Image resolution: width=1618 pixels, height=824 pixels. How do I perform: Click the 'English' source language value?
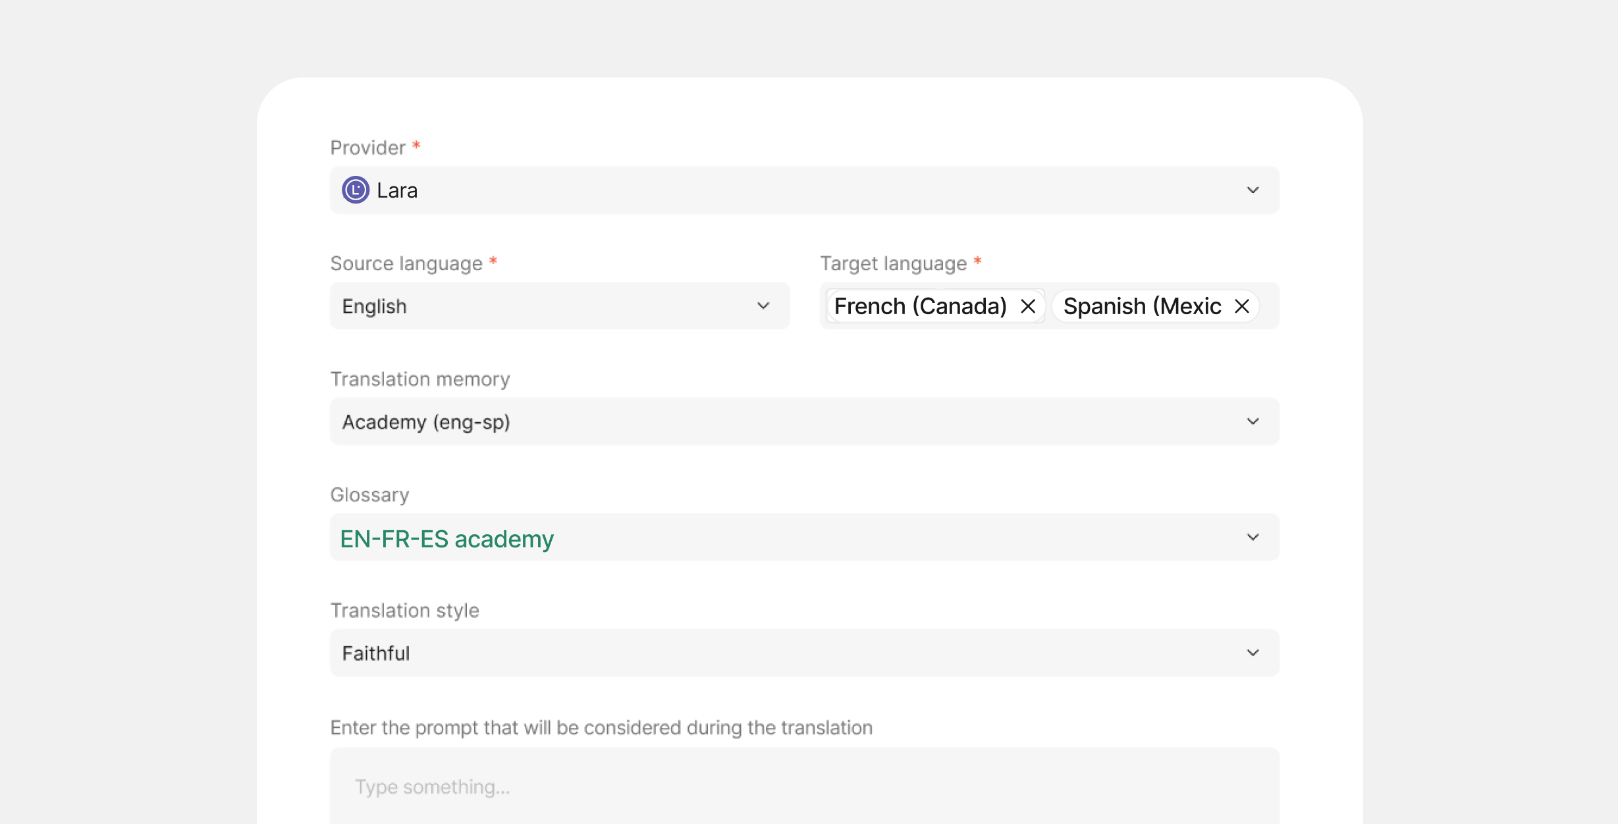[x=375, y=306]
